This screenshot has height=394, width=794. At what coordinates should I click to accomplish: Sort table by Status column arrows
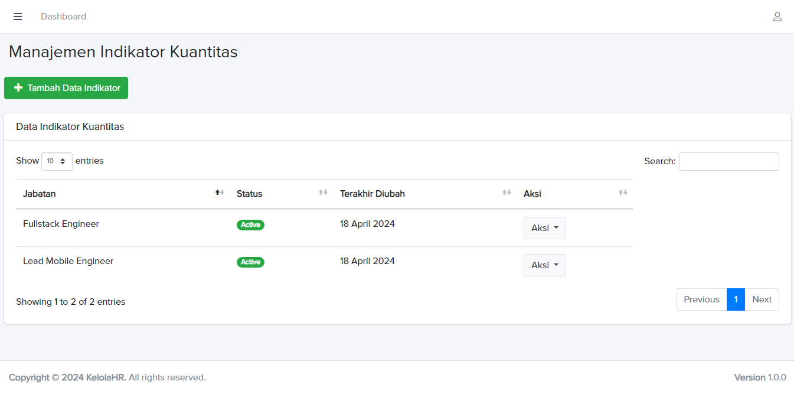click(323, 193)
